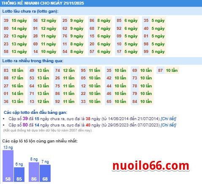Click number 87 with 10 lần
This screenshot has width=202, height=184.
(x=160, y=70)
